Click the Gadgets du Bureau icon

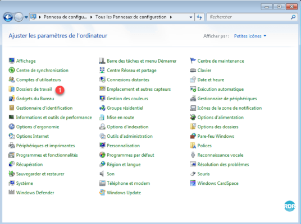point(12,99)
